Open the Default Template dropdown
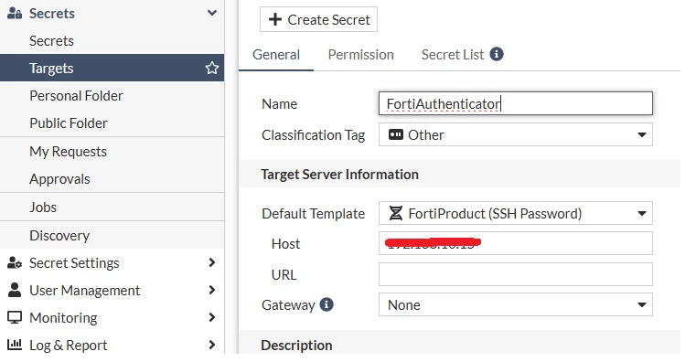 point(515,213)
